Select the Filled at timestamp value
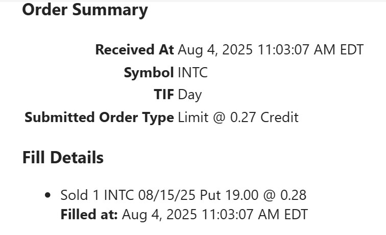 tap(214, 214)
